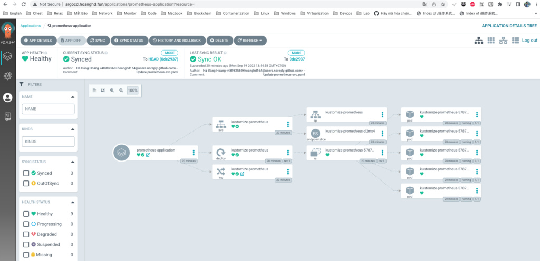The width and height of the screenshot is (540, 261).
Task: Tick the Missing checkbox
Action: (26, 255)
